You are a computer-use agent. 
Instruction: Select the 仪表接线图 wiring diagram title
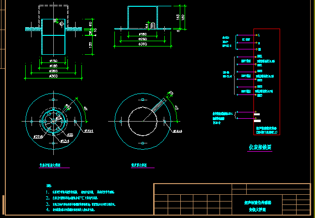tap(260, 147)
